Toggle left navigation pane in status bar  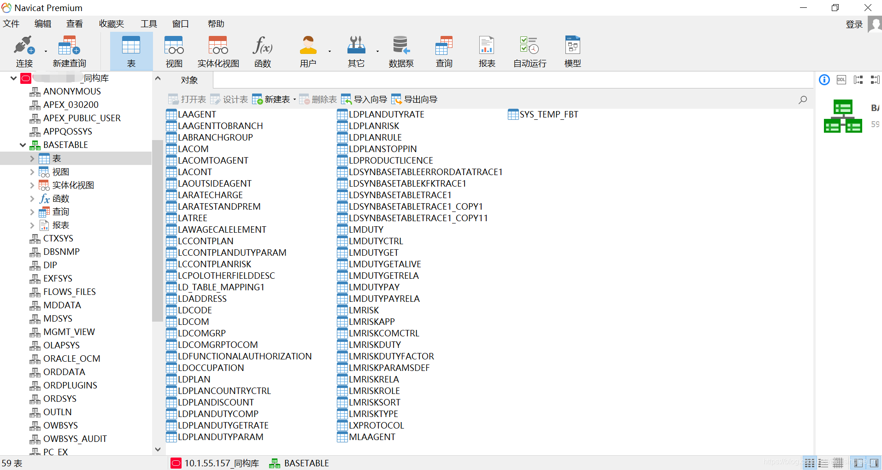858,463
